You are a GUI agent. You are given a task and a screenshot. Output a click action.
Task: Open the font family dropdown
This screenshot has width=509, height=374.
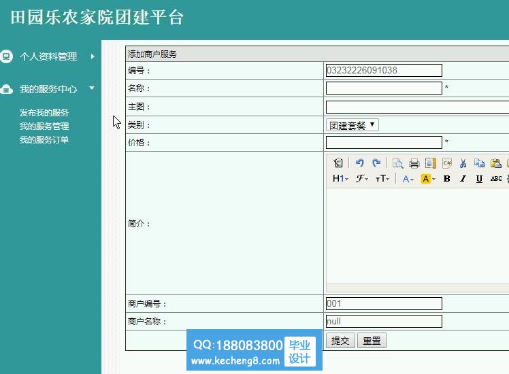(x=361, y=178)
